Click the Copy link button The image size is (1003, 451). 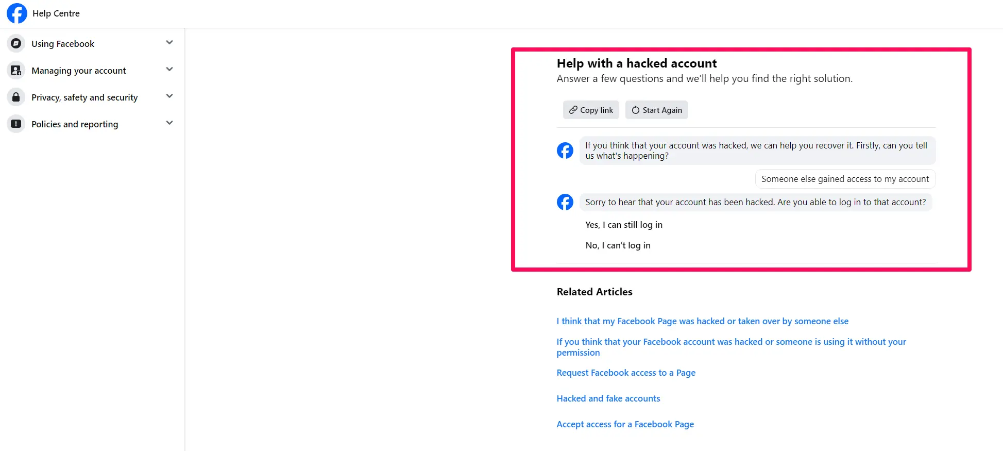pos(591,110)
